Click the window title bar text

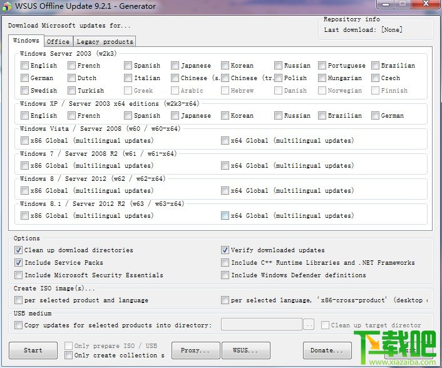(x=85, y=6)
